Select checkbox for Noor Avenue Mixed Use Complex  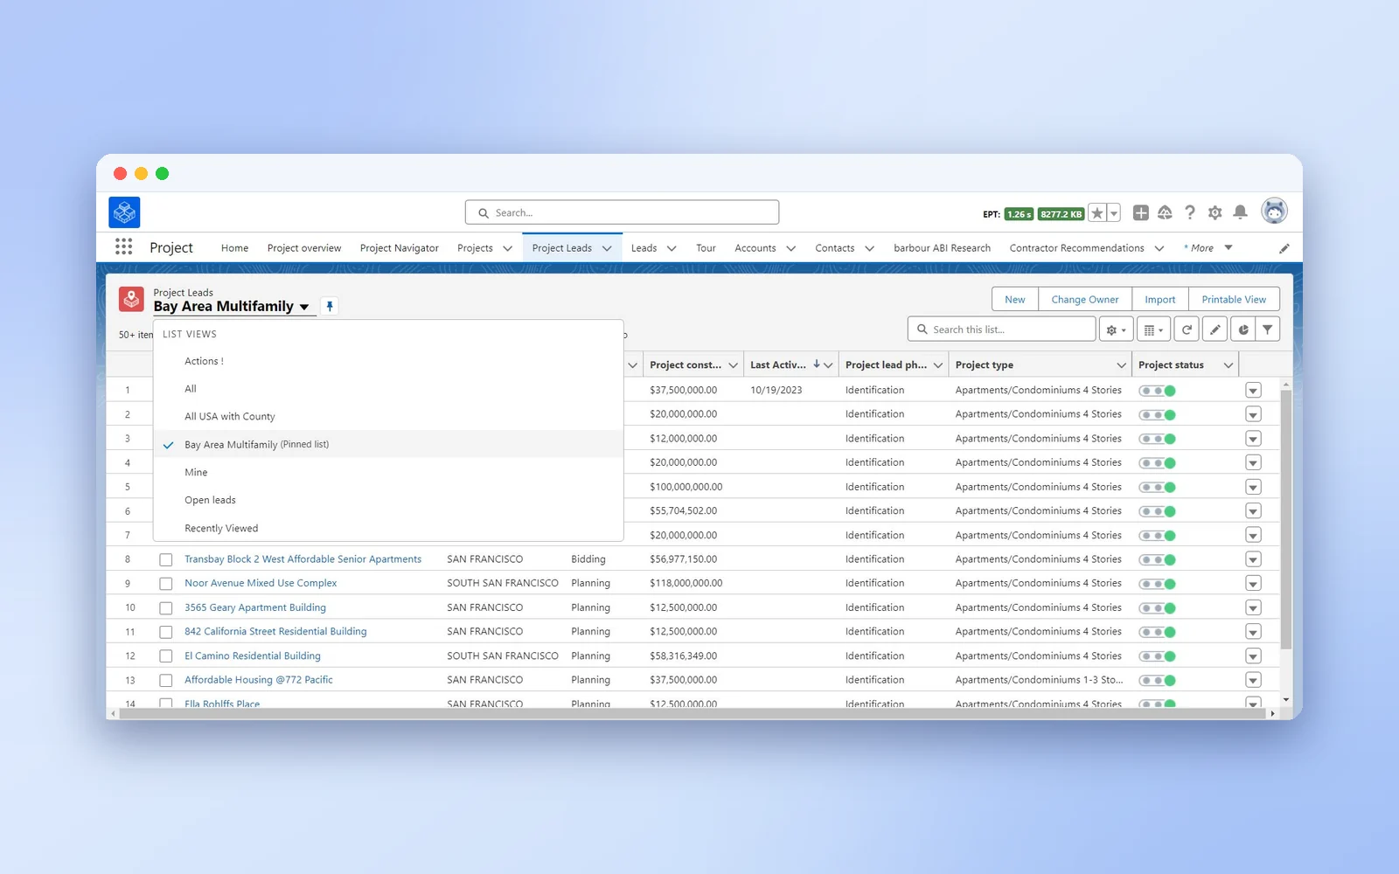coord(165,584)
